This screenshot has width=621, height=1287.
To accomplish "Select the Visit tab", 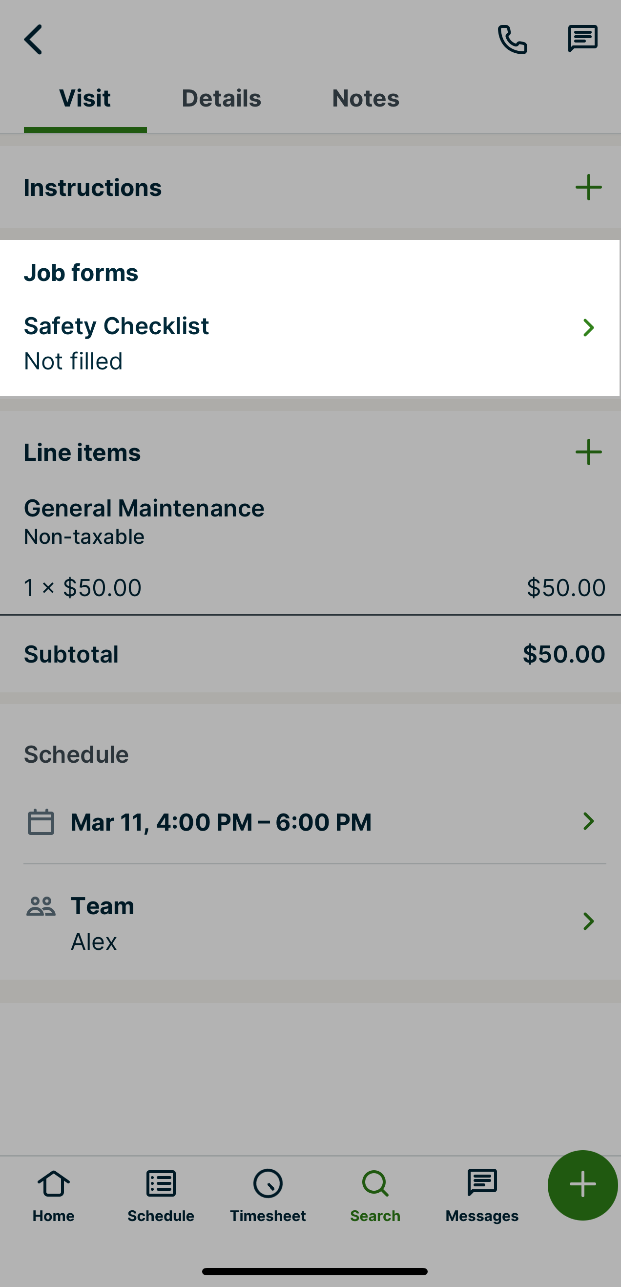I will tap(85, 98).
